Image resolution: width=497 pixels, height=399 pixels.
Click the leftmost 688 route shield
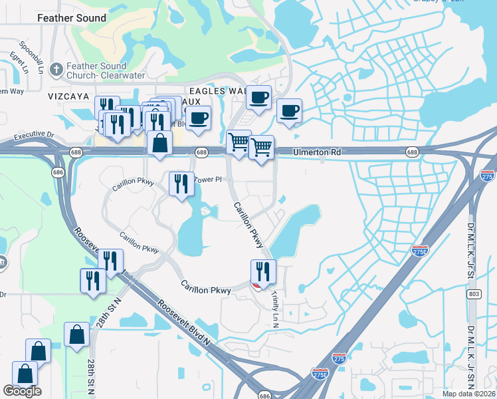76,152
